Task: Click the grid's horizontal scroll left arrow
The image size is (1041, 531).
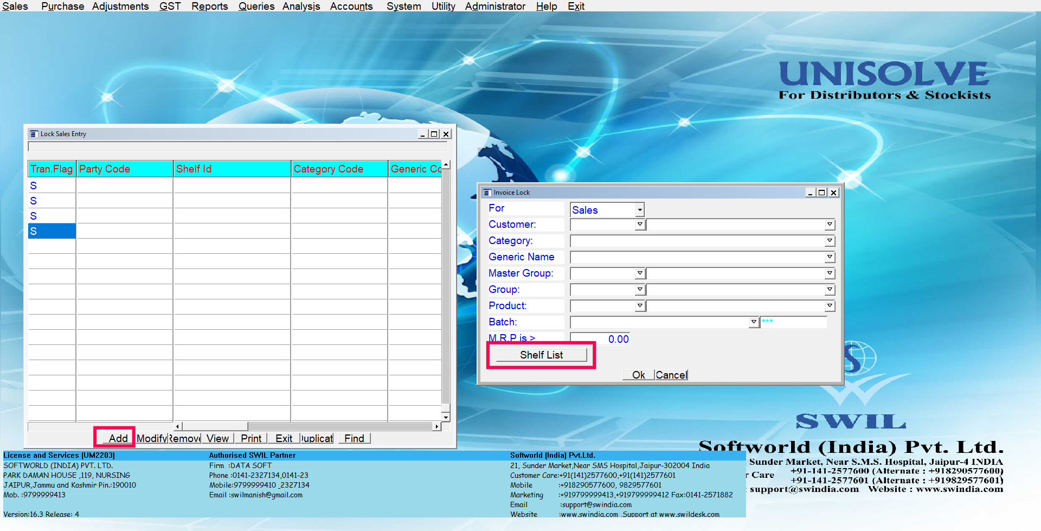Action: [x=177, y=426]
